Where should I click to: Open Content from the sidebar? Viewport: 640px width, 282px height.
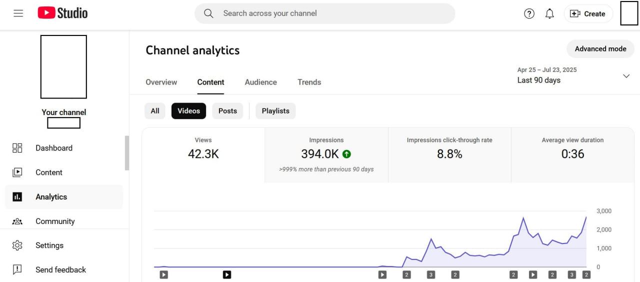[48, 172]
